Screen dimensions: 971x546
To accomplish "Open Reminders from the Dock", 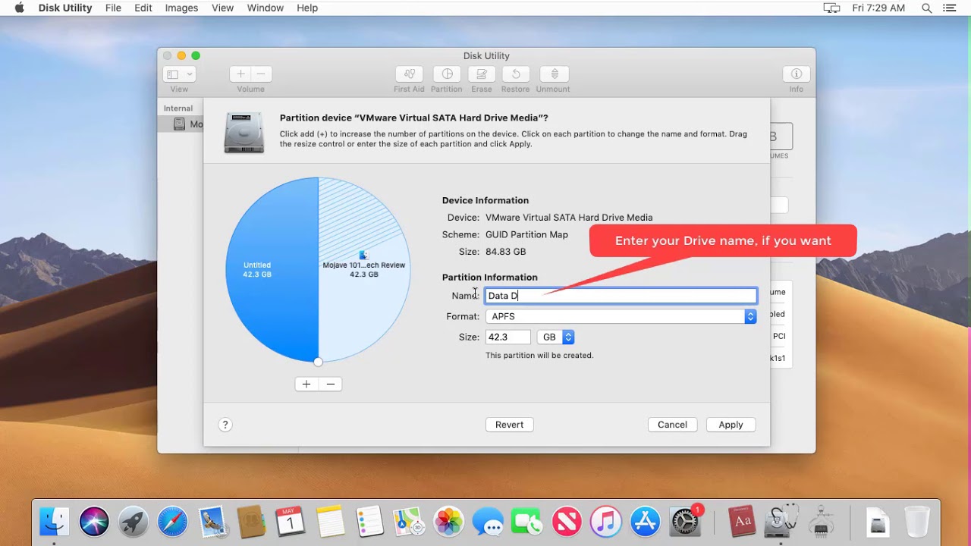I will point(369,522).
